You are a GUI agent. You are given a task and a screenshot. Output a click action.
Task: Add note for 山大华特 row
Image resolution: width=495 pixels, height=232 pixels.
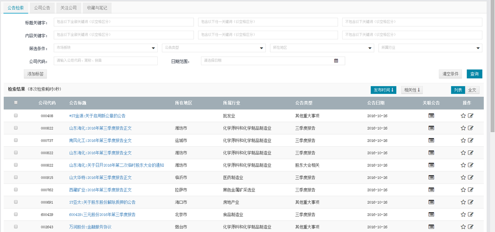[471, 178]
